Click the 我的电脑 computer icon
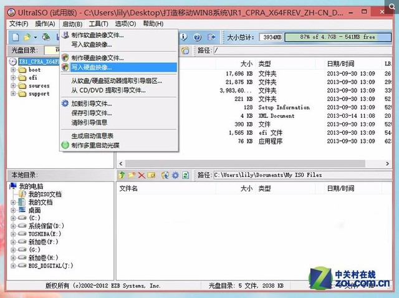399x298 pixels. coord(13,186)
